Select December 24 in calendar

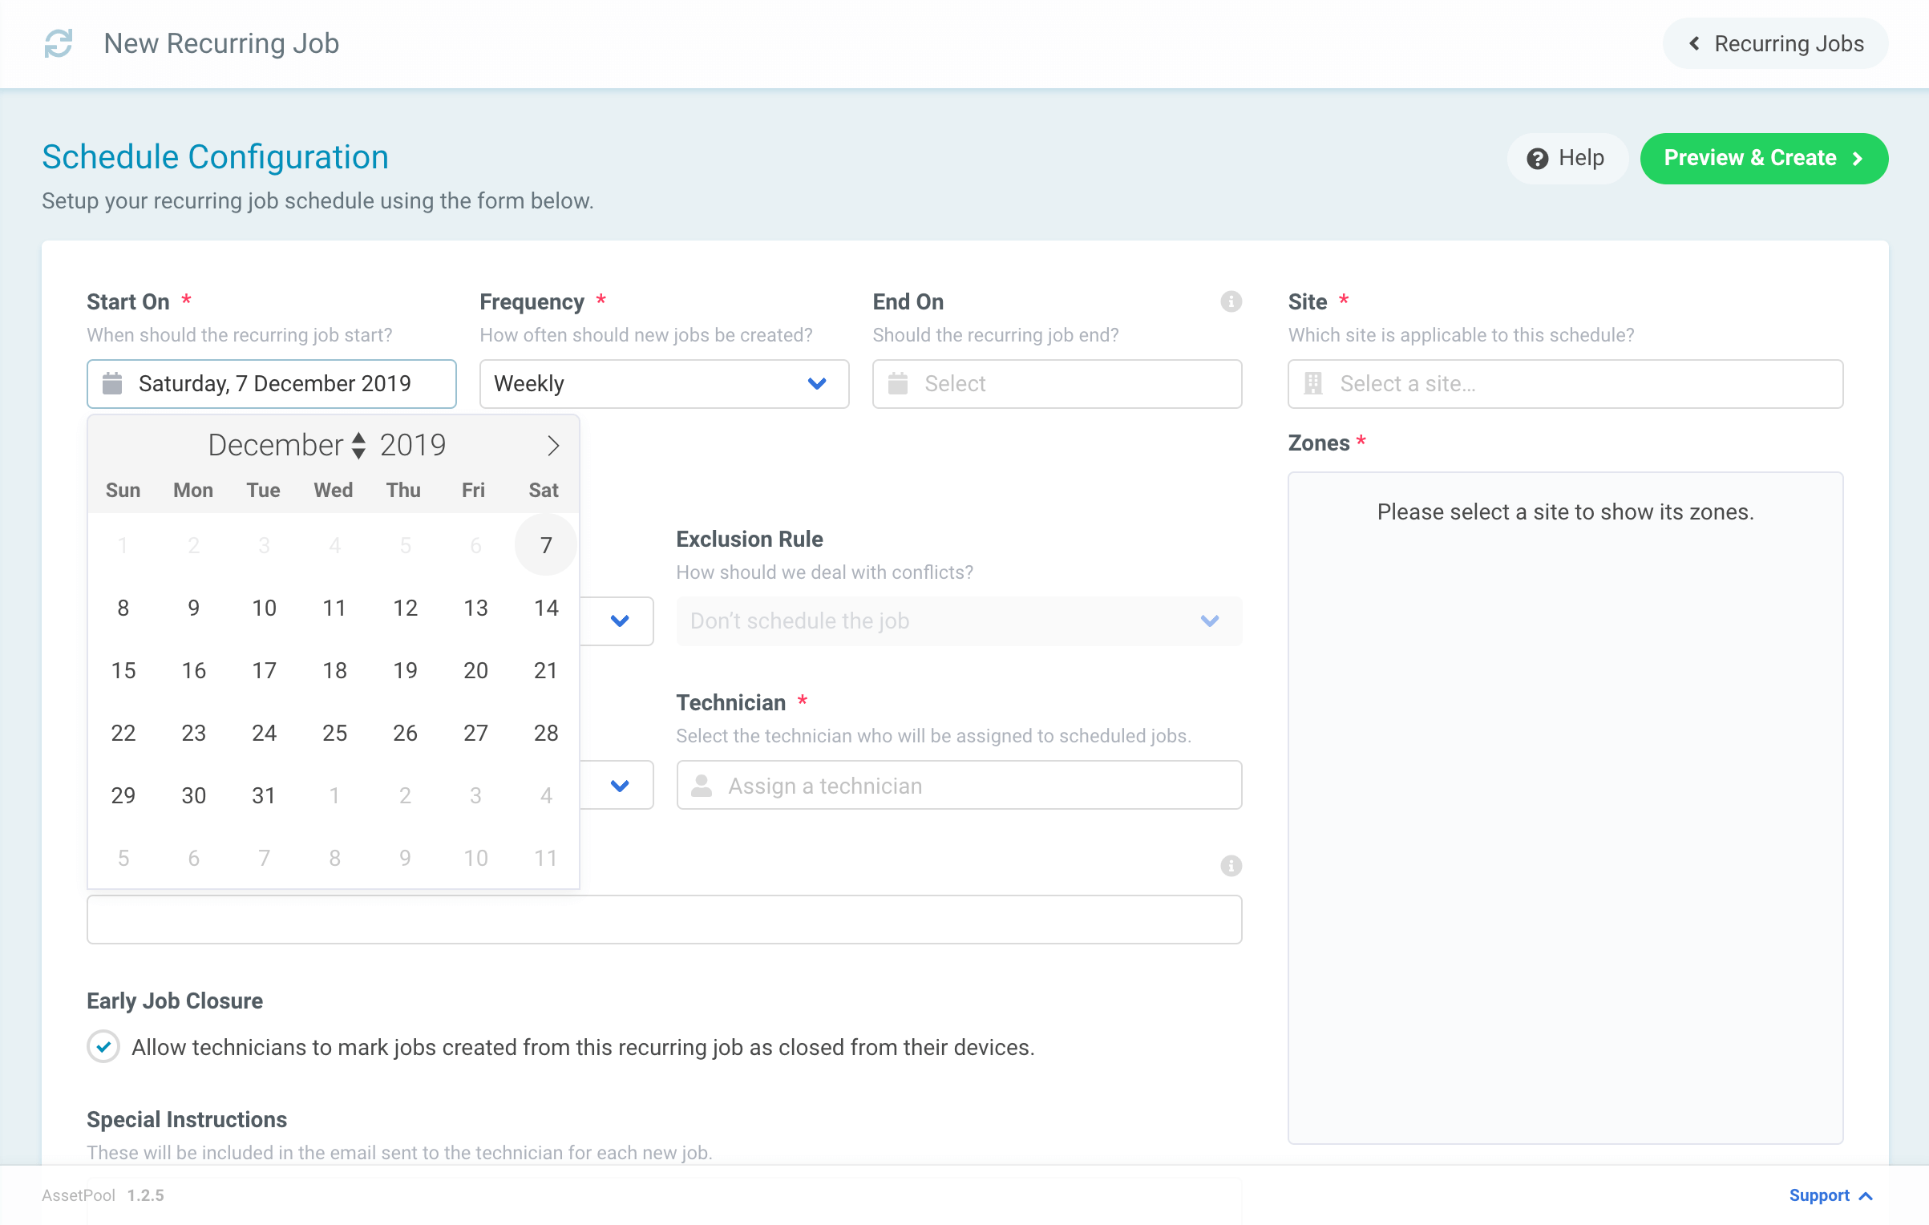coord(264,733)
